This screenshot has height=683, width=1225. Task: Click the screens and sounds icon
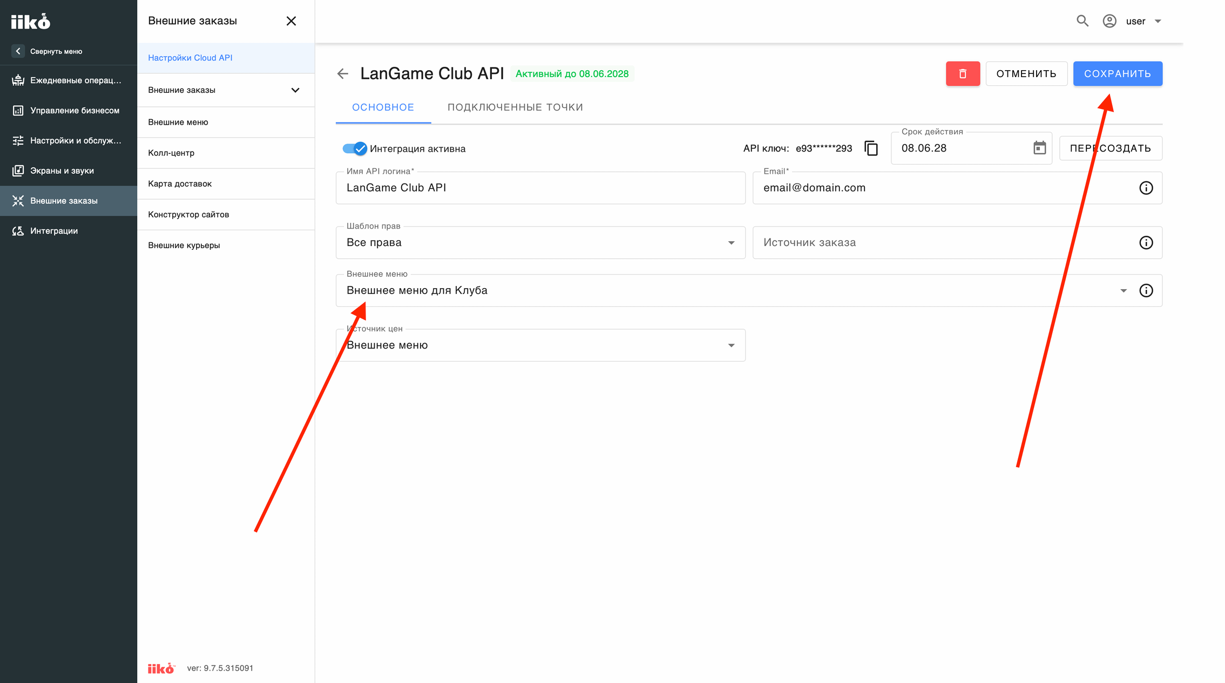click(x=18, y=171)
